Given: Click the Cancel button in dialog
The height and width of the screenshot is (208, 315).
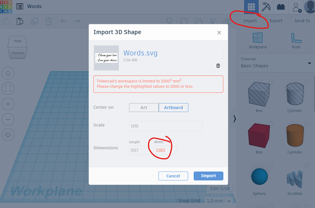Looking at the screenshot, I should click(x=173, y=176).
